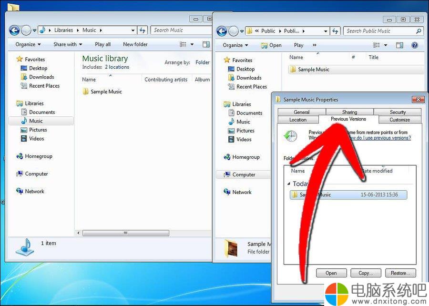Click search magnifier in Search Public Music box
The width and height of the screenshot is (429, 306).
coord(419,31)
